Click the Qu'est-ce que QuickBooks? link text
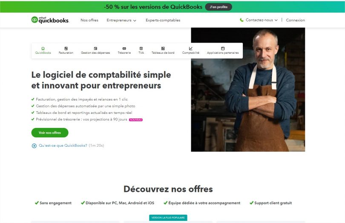345x223 pixels. pyautogui.click(x=63, y=145)
